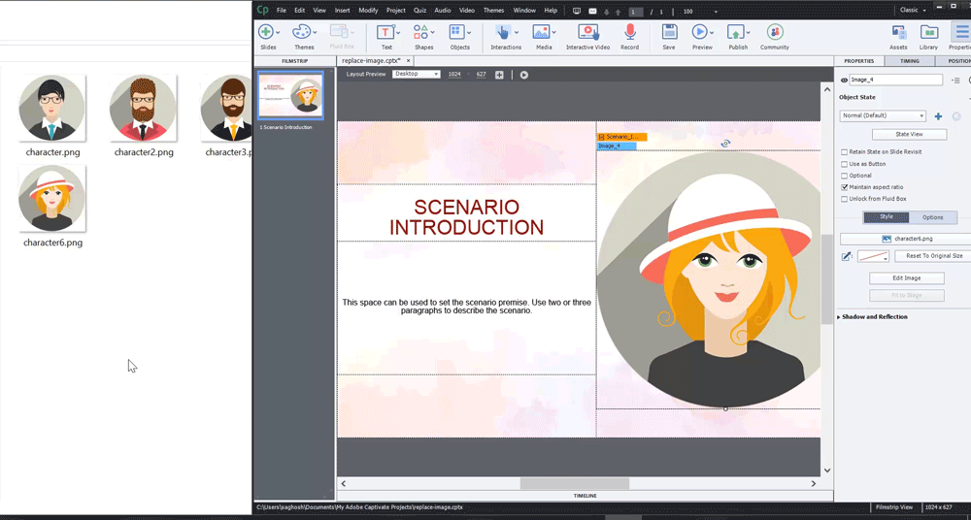
Task: Click the horizontal stage scrollbar thumb
Action: coord(575,483)
